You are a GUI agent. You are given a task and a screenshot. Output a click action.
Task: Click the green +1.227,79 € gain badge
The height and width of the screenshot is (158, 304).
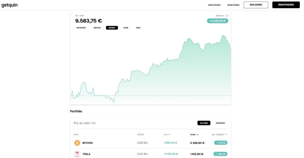click(x=218, y=21)
